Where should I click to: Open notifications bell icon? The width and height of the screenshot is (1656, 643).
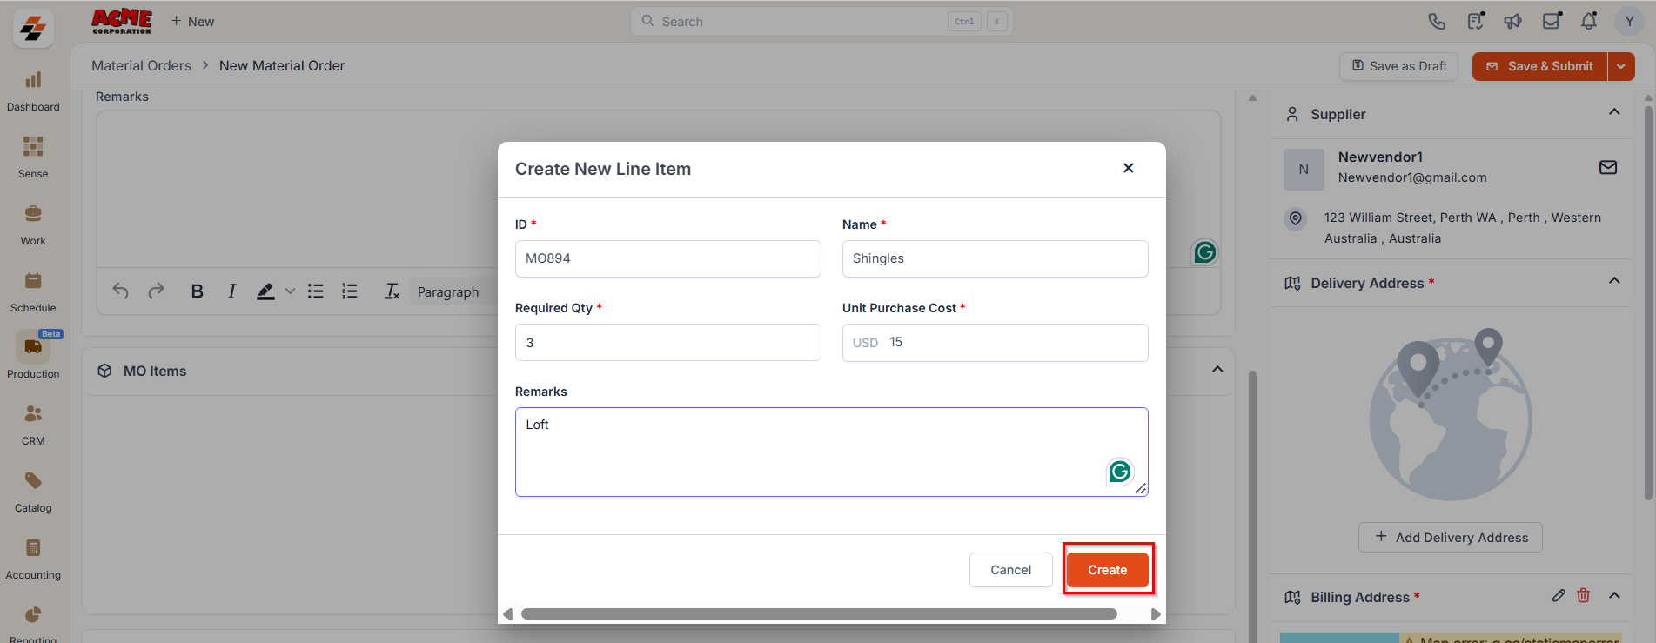(x=1589, y=21)
